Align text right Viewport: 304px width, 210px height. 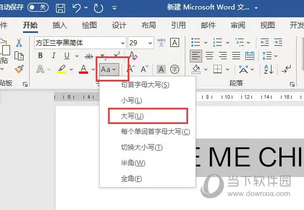223,56
